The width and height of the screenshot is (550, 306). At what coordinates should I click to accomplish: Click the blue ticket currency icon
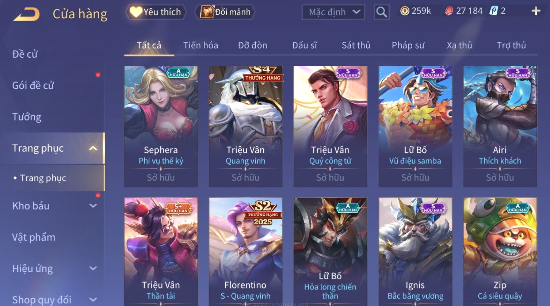(x=493, y=11)
